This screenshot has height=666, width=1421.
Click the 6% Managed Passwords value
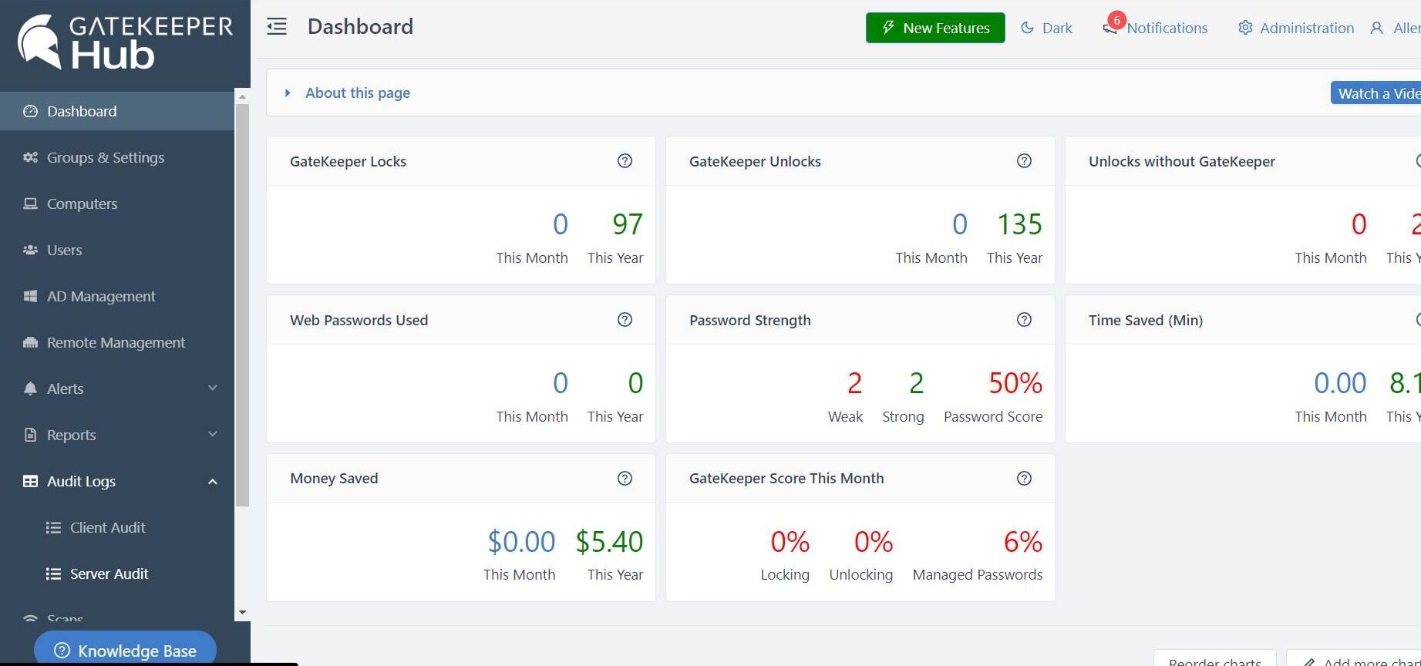(1023, 542)
